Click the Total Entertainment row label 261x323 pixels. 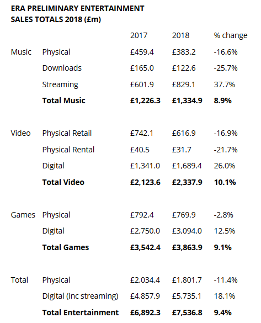pyautogui.click(x=81, y=313)
